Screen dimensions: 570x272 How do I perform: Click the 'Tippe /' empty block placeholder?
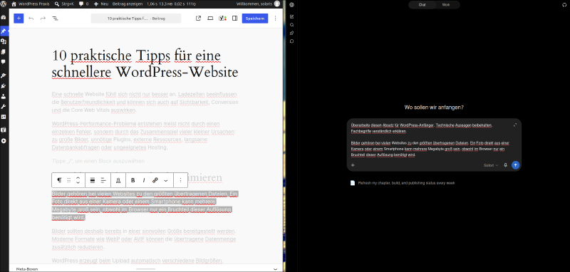tap(98, 161)
